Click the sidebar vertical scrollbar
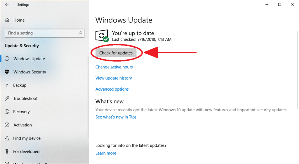 coord(88,97)
